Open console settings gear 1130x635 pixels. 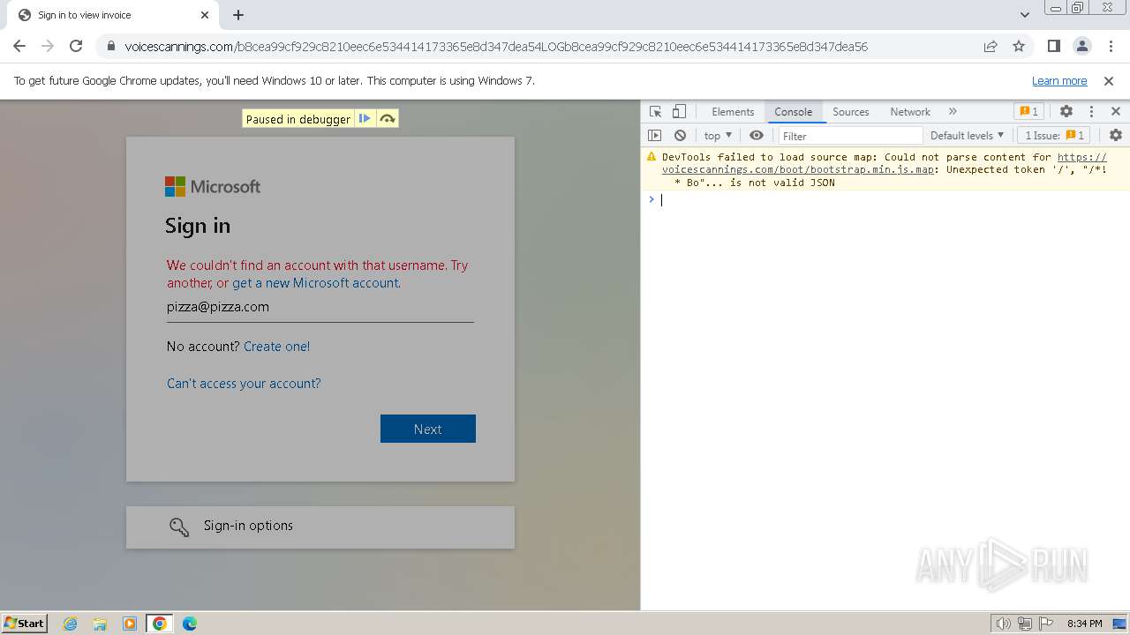pos(1116,136)
